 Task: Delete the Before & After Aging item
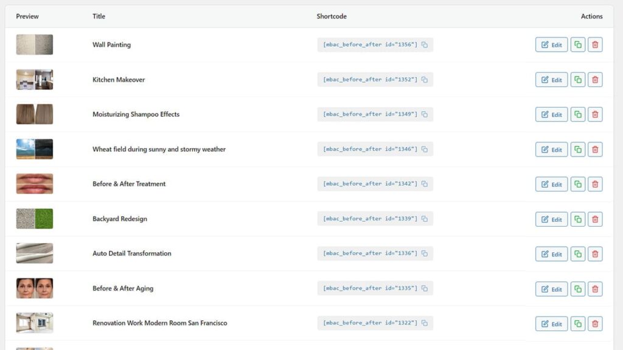[595, 289]
